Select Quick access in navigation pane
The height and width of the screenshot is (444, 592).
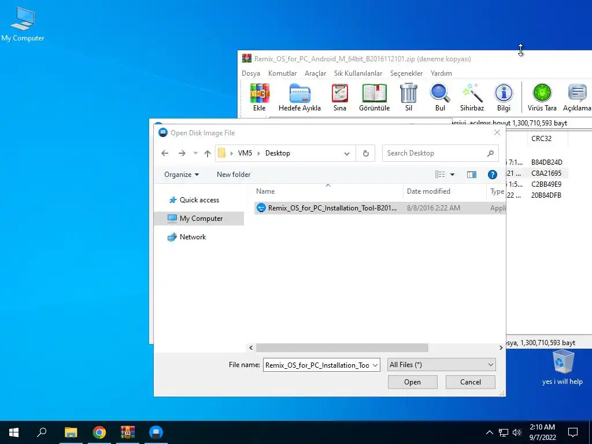tap(199, 200)
